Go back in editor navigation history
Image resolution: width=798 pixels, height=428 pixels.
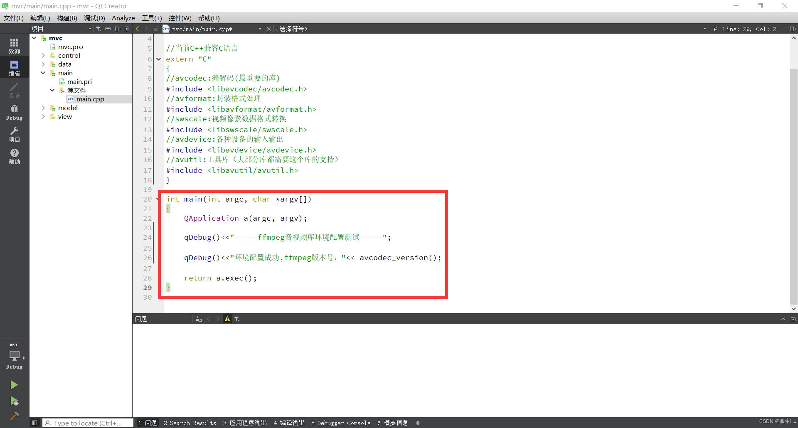(138, 29)
